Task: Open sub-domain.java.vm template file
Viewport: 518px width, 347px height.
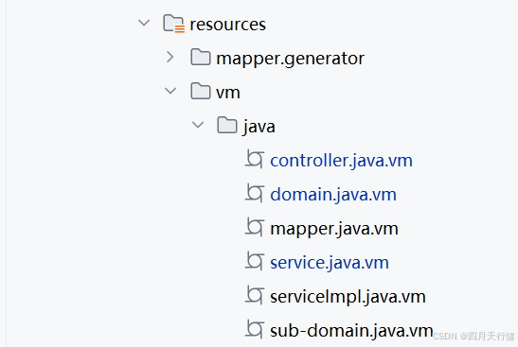Action: [x=351, y=331]
